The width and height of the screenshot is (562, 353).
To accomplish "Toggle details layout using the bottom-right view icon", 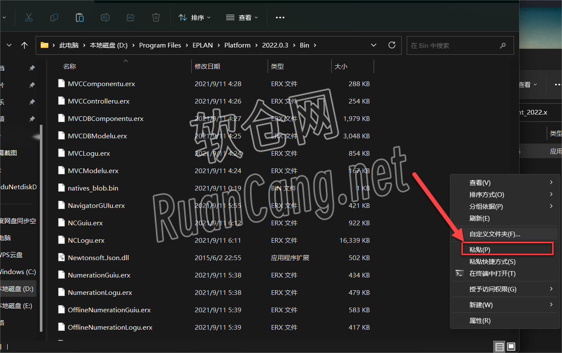I will [x=499, y=347].
